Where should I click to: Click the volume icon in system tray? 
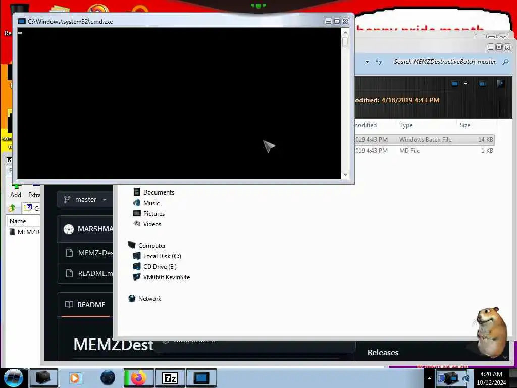tap(466, 378)
